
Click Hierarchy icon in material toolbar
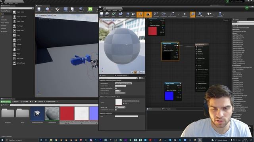[x=220, y=15]
